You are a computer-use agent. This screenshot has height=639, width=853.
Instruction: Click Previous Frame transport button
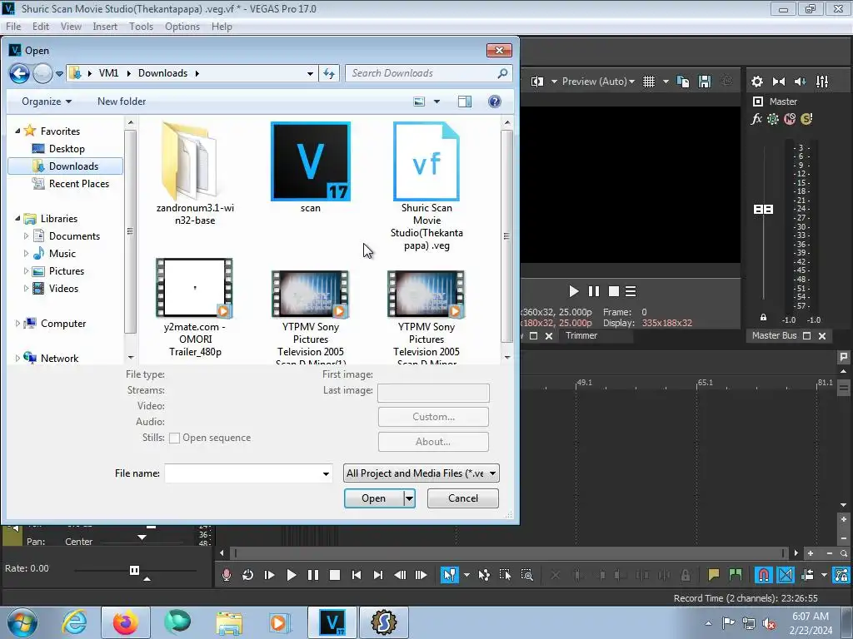tap(400, 575)
